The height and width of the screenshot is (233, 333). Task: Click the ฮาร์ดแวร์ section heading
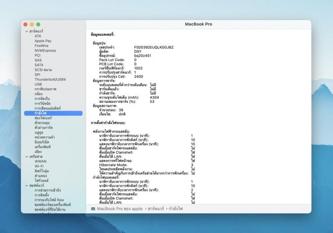(x=36, y=31)
